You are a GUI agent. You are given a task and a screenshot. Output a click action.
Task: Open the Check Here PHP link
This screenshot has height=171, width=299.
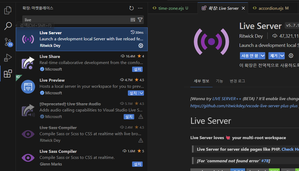(290, 149)
